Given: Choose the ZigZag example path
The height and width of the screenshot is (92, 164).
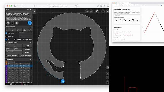Looking at the screenshot, I should [x=133, y=21].
